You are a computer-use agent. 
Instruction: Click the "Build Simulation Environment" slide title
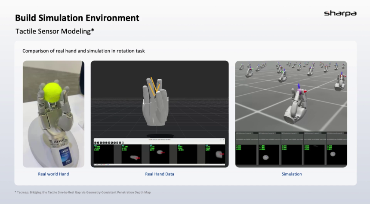point(77,18)
